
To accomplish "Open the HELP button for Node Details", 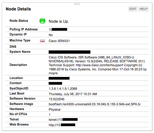I will point(144,9).
